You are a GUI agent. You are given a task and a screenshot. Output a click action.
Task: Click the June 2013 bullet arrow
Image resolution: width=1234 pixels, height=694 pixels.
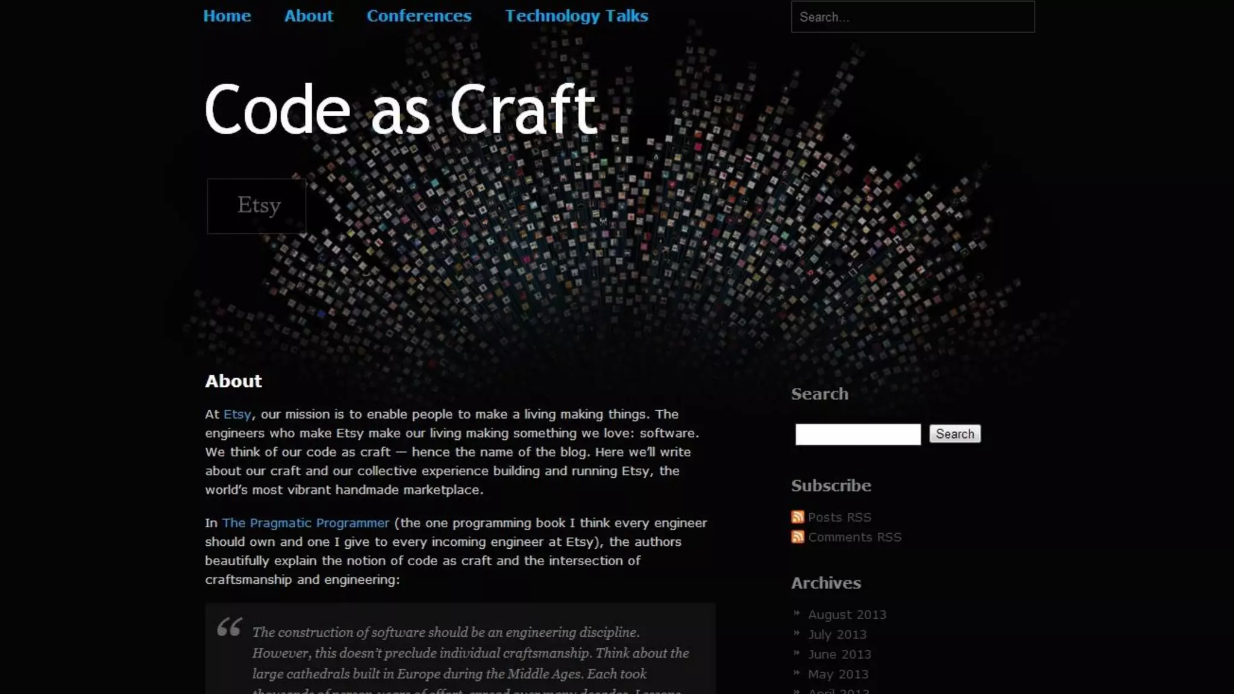pos(797,653)
